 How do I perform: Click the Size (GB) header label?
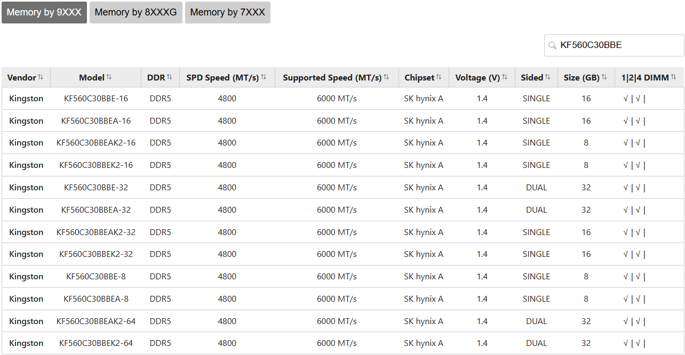click(x=582, y=78)
